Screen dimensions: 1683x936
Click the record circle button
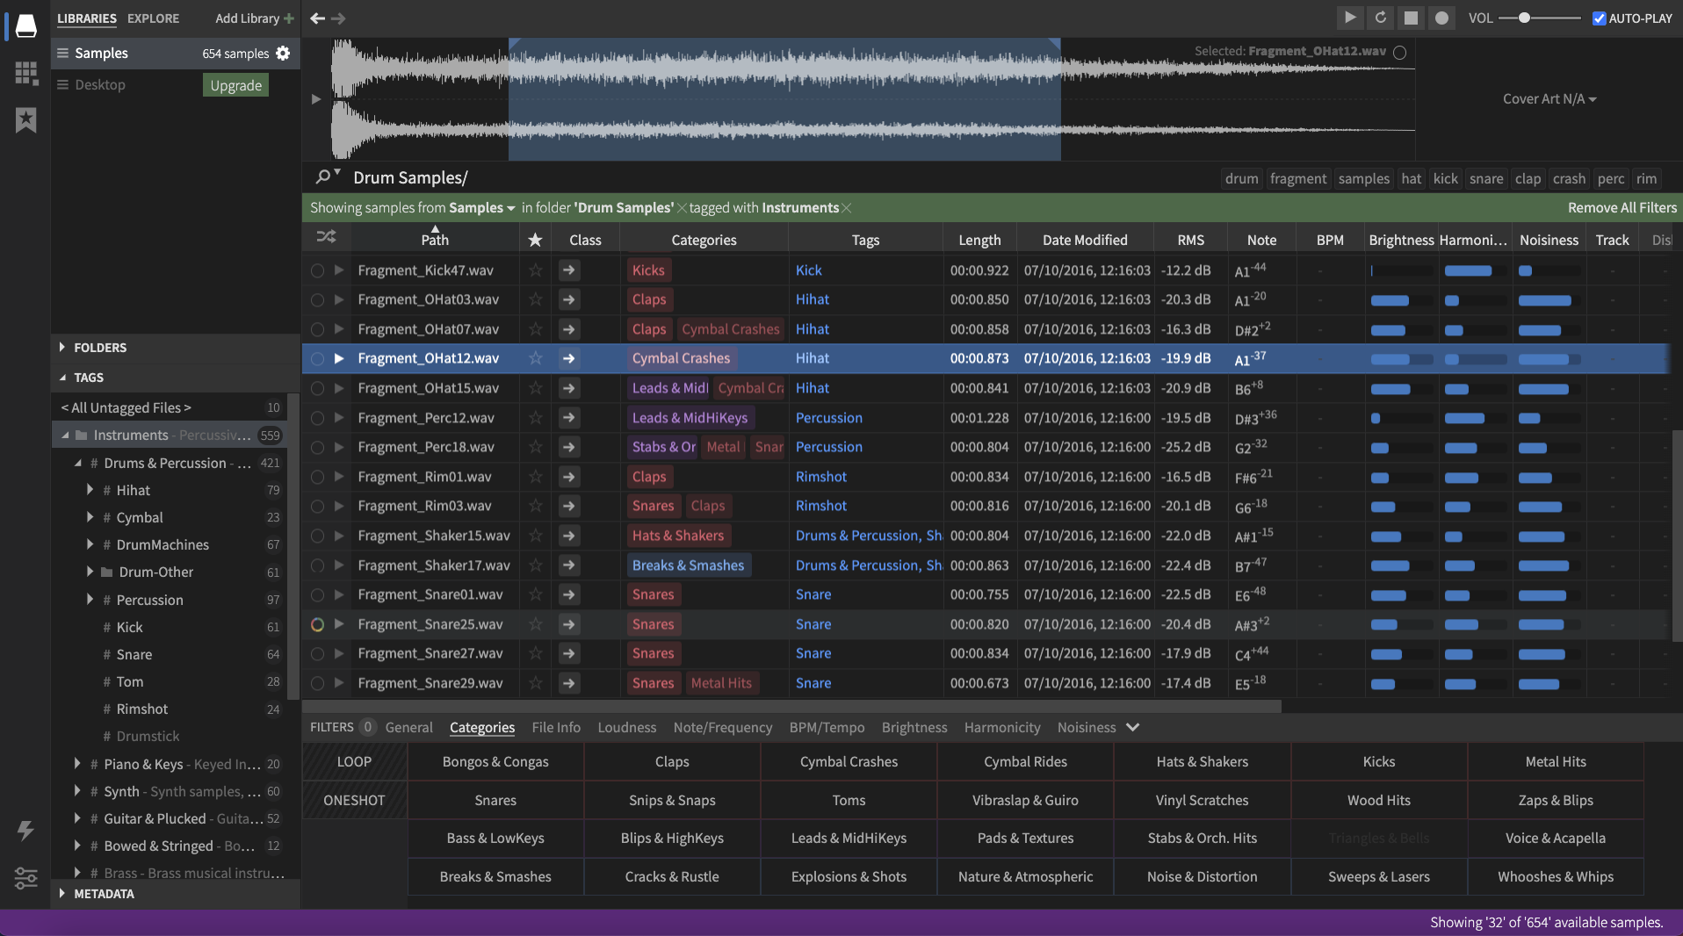(1441, 18)
